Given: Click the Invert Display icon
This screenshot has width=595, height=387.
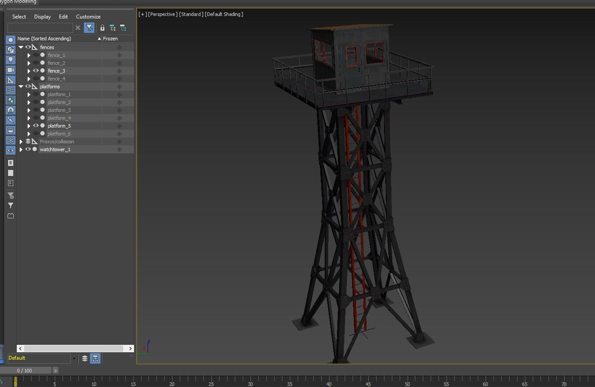Looking at the screenshot, I should pos(10,183).
